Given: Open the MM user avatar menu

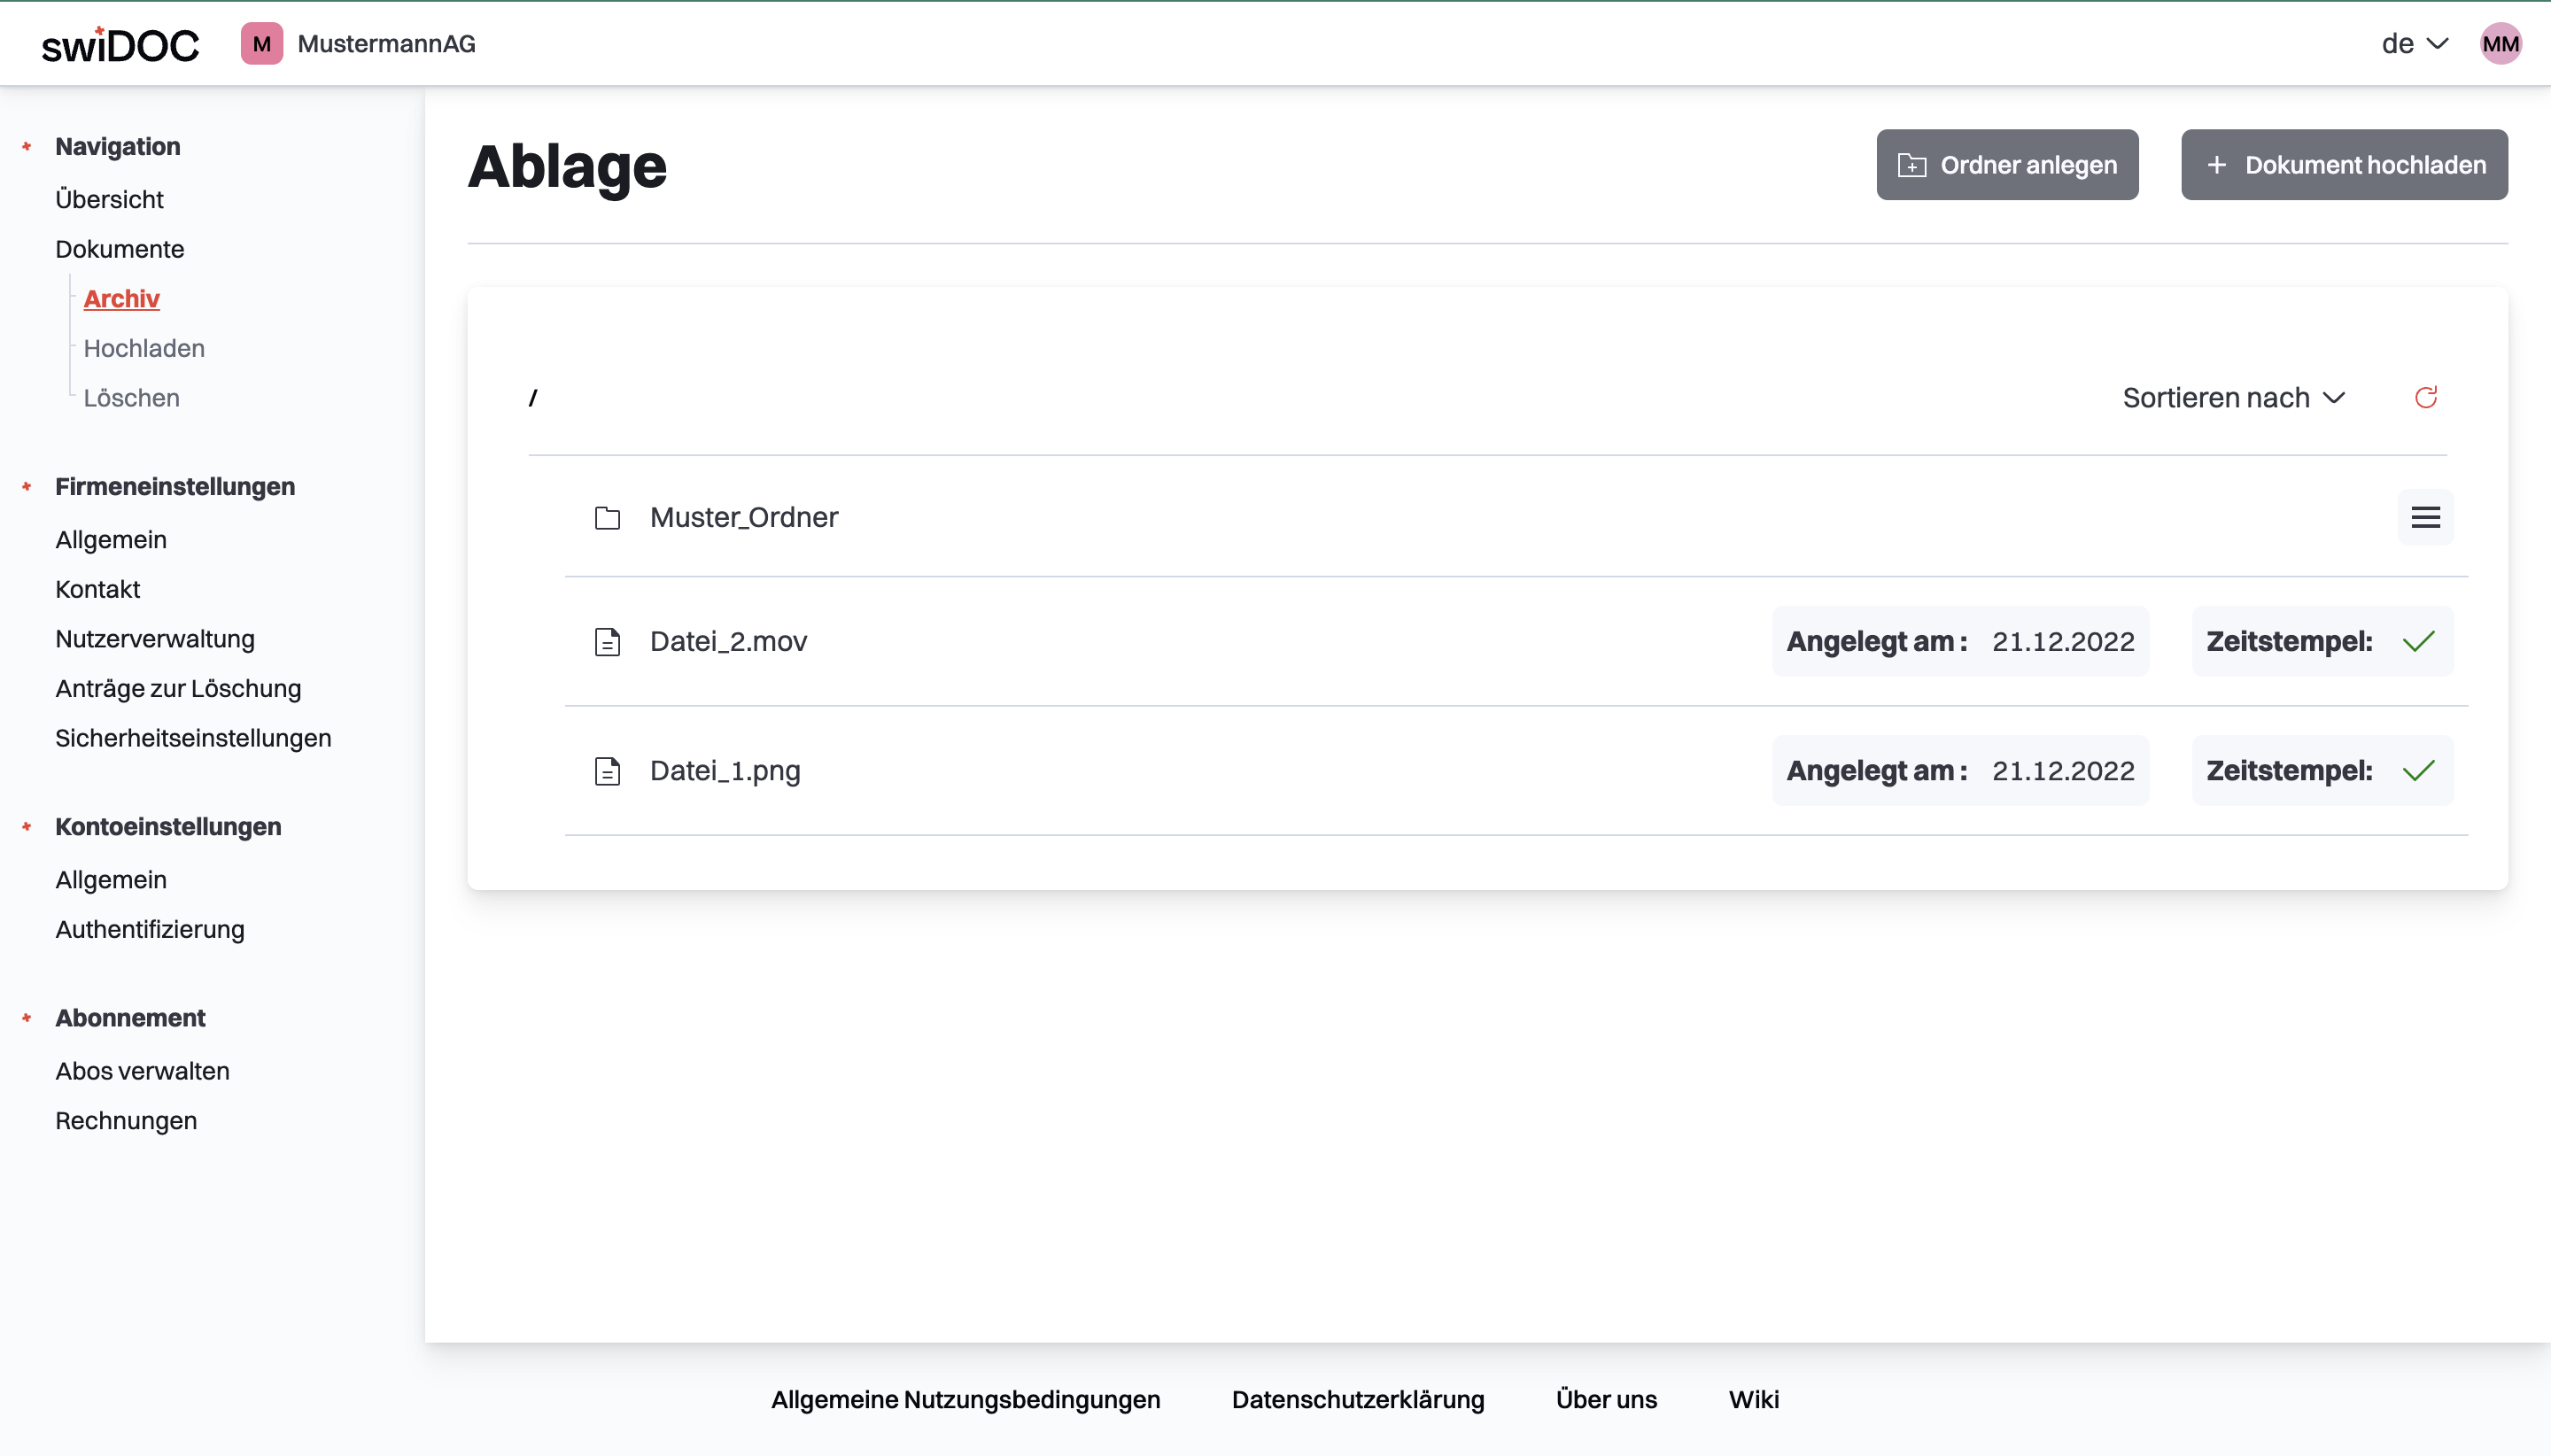Looking at the screenshot, I should click(2500, 44).
